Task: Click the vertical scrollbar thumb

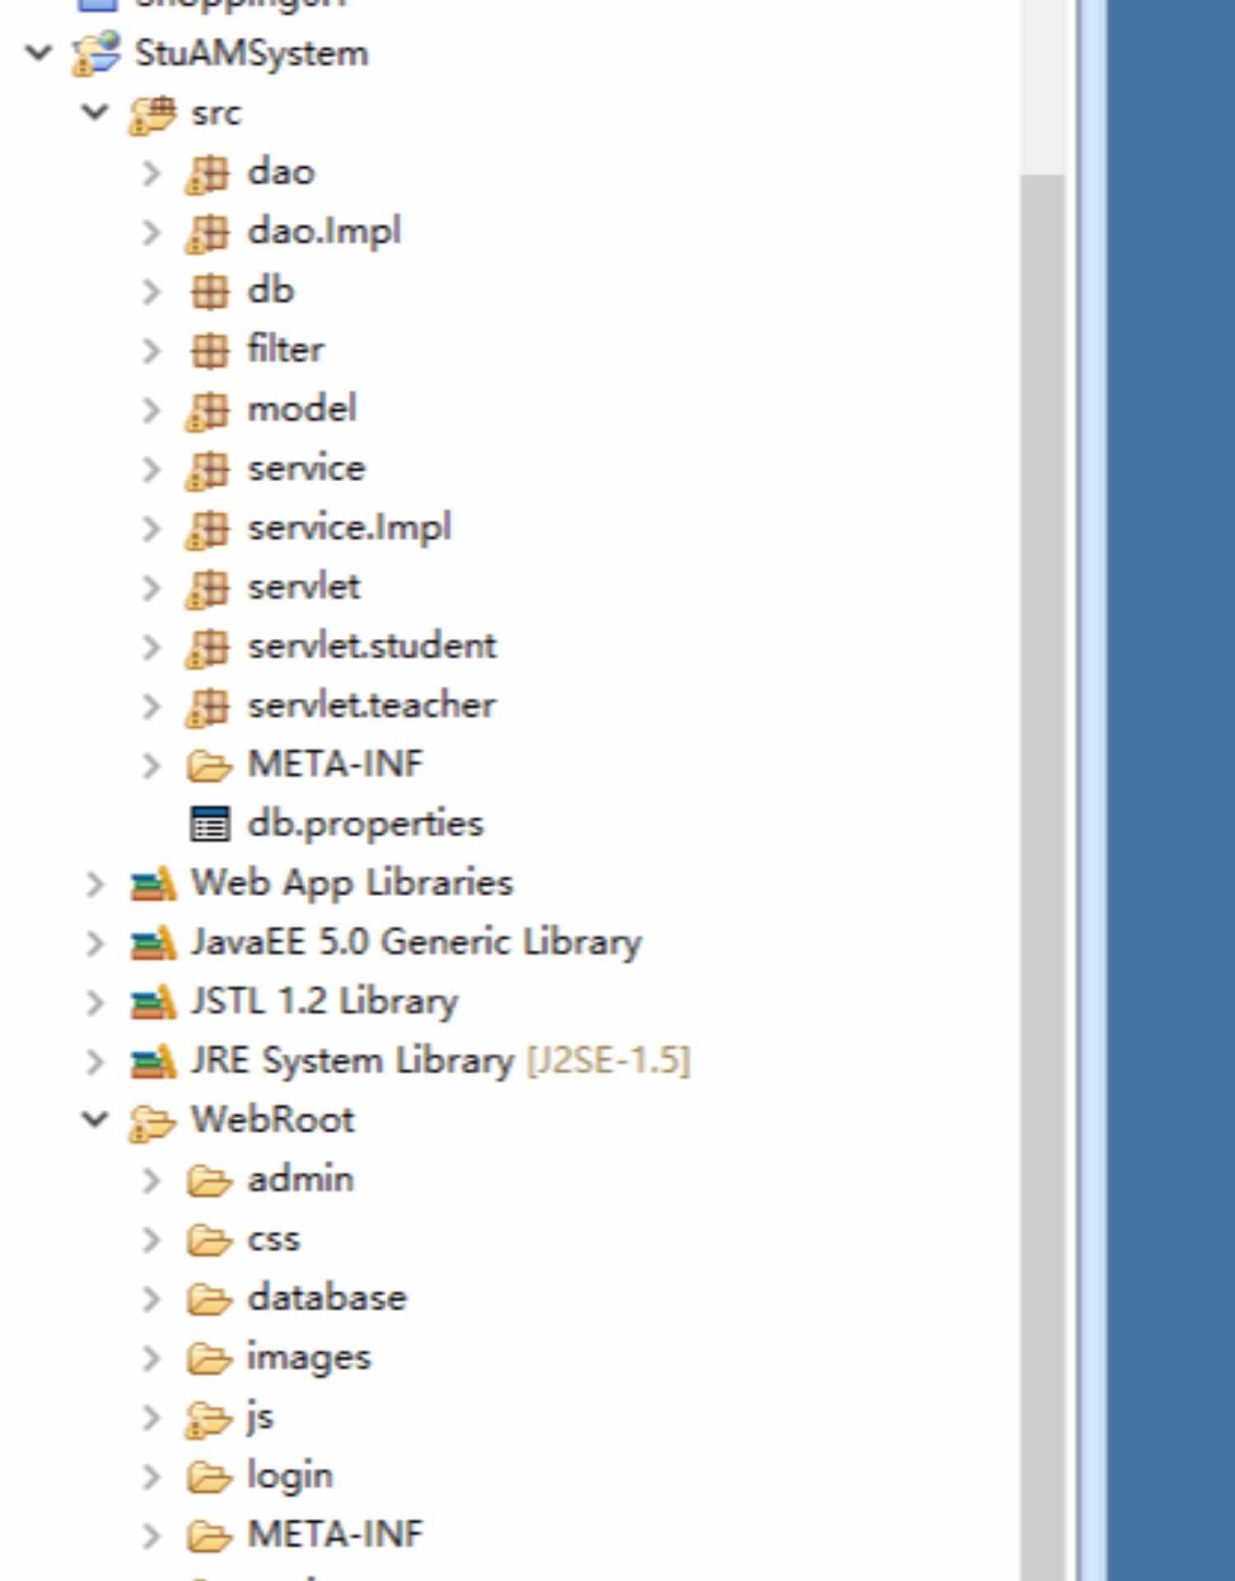Action: [x=1042, y=877]
